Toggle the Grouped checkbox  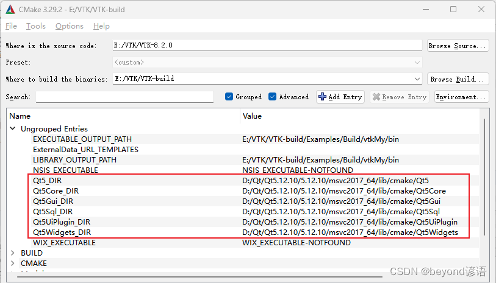229,97
